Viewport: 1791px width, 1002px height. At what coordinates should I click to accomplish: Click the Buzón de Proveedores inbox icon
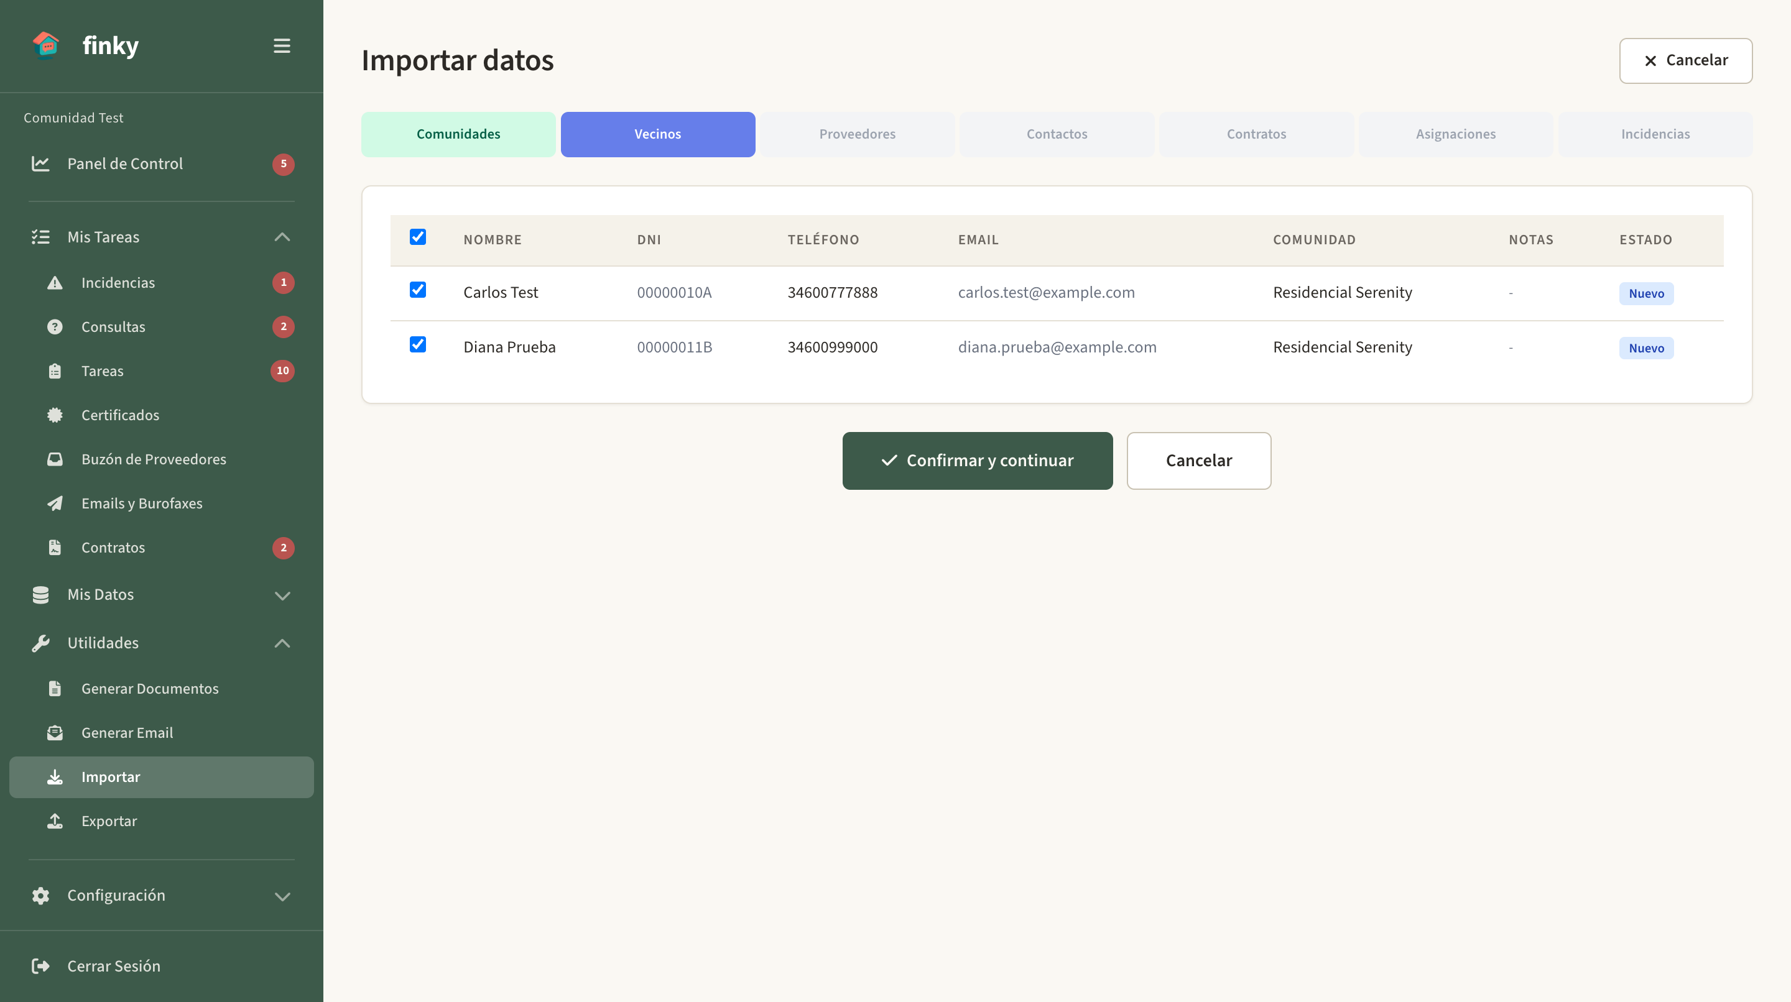click(x=55, y=459)
